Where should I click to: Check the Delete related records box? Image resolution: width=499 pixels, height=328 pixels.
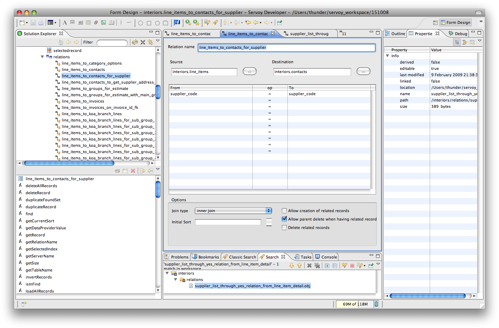[284, 228]
